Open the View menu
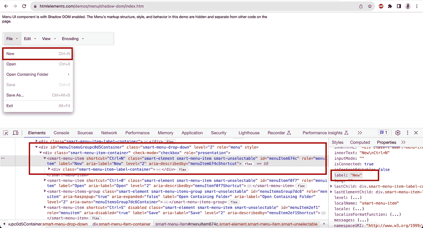Viewport: 423px width, 228px height. coord(49,39)
